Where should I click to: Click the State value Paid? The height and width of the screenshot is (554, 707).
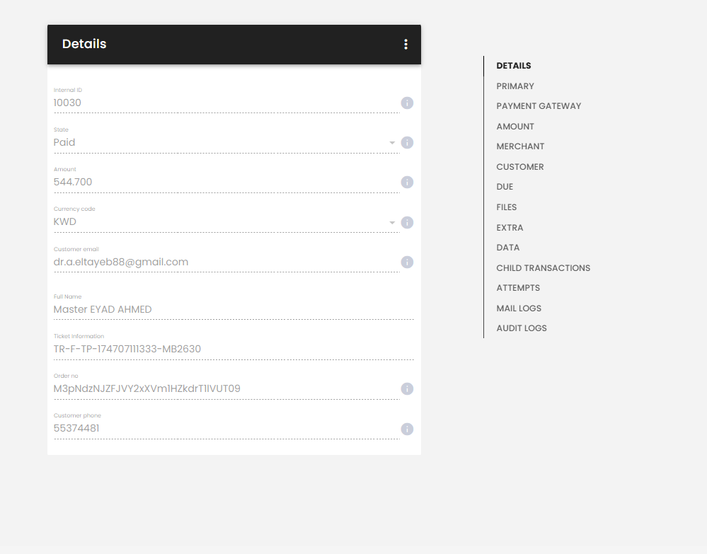click(x=64, y=142)
